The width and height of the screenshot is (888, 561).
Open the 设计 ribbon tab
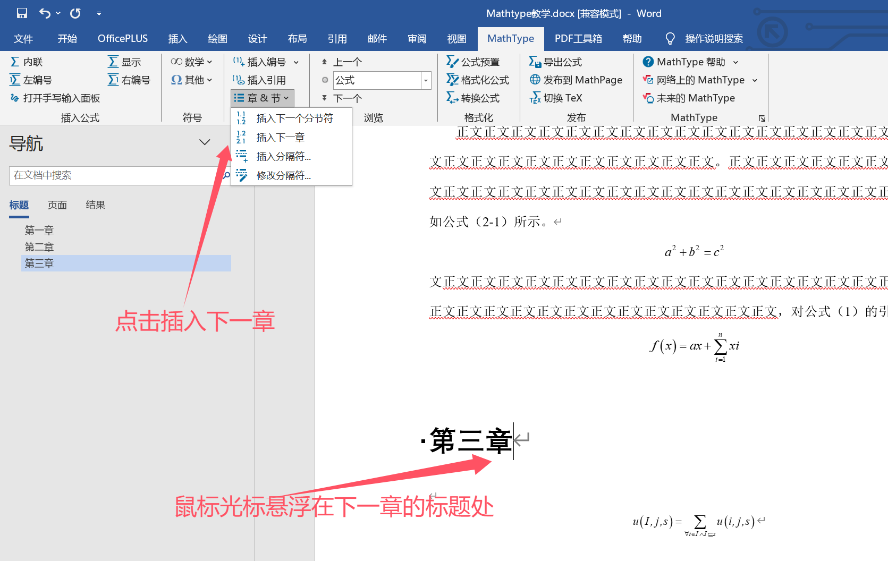[258, 39]
